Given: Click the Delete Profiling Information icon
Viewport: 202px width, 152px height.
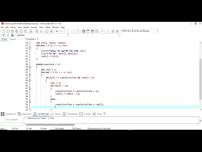Looking at the screenshot, I should click(117, 31).
